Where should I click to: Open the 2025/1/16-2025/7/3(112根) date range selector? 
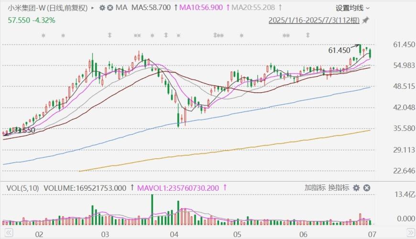click(314, 21)
